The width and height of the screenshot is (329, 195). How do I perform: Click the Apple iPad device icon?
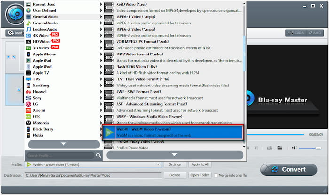tap(28, 61)
